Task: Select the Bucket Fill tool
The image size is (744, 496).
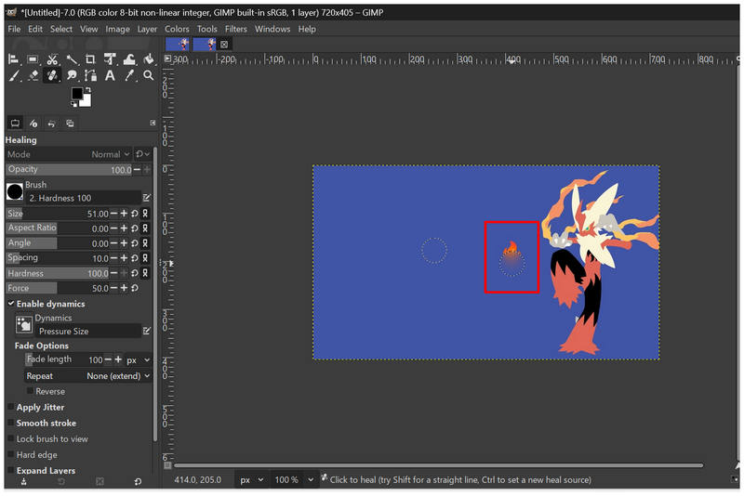Action: click(x=149, y=59)
